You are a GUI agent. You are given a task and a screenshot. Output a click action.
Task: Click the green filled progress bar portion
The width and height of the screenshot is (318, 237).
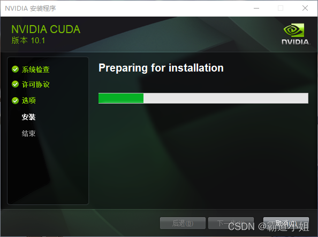point(121,98)
